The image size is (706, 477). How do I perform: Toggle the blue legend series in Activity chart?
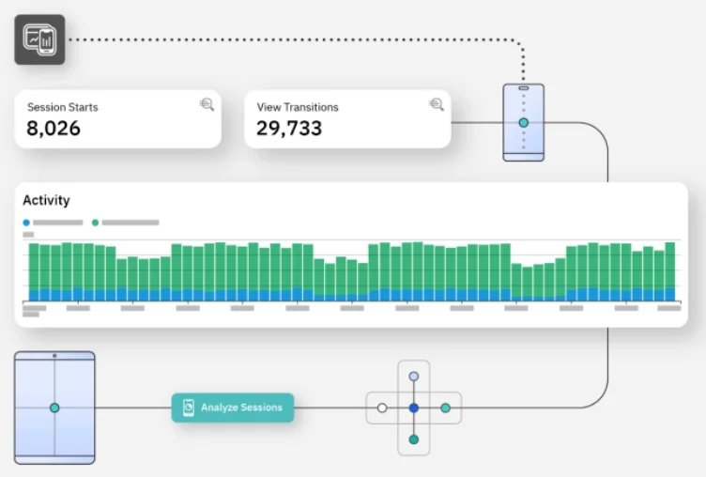tap(26, 223)
